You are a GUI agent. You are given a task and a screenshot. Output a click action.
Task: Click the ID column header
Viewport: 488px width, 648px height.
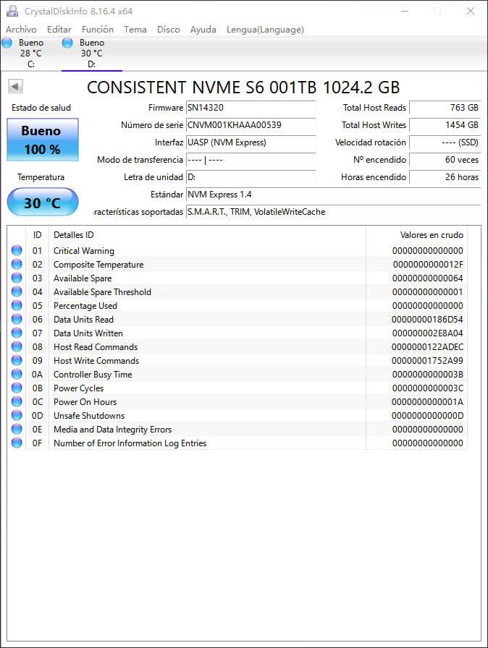pos(37,235)
